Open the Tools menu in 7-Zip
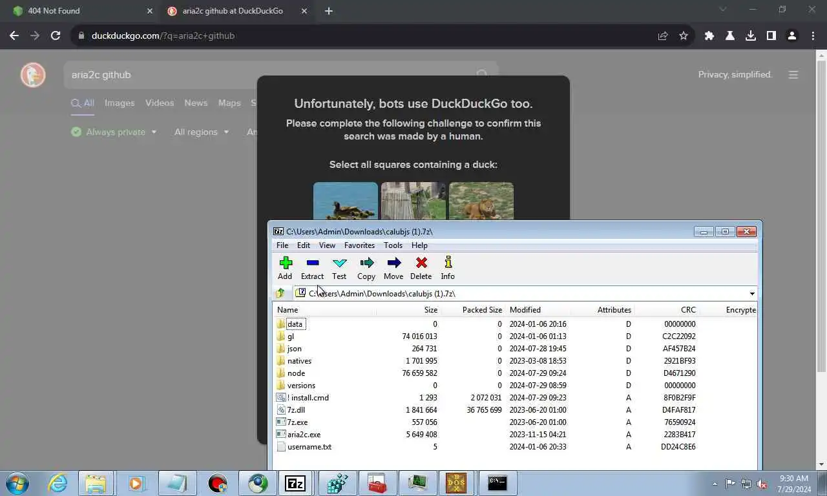Screen dimensions: 827x496 (x=393, y=245)
